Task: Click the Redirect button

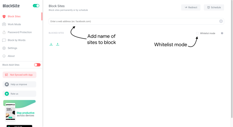Action: pos(191,7)
